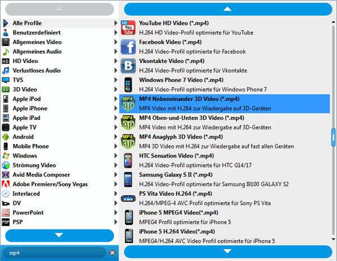
Task: Choose MP4 Oben-und-Unten 3D Video profile
Action: [191, 118]
